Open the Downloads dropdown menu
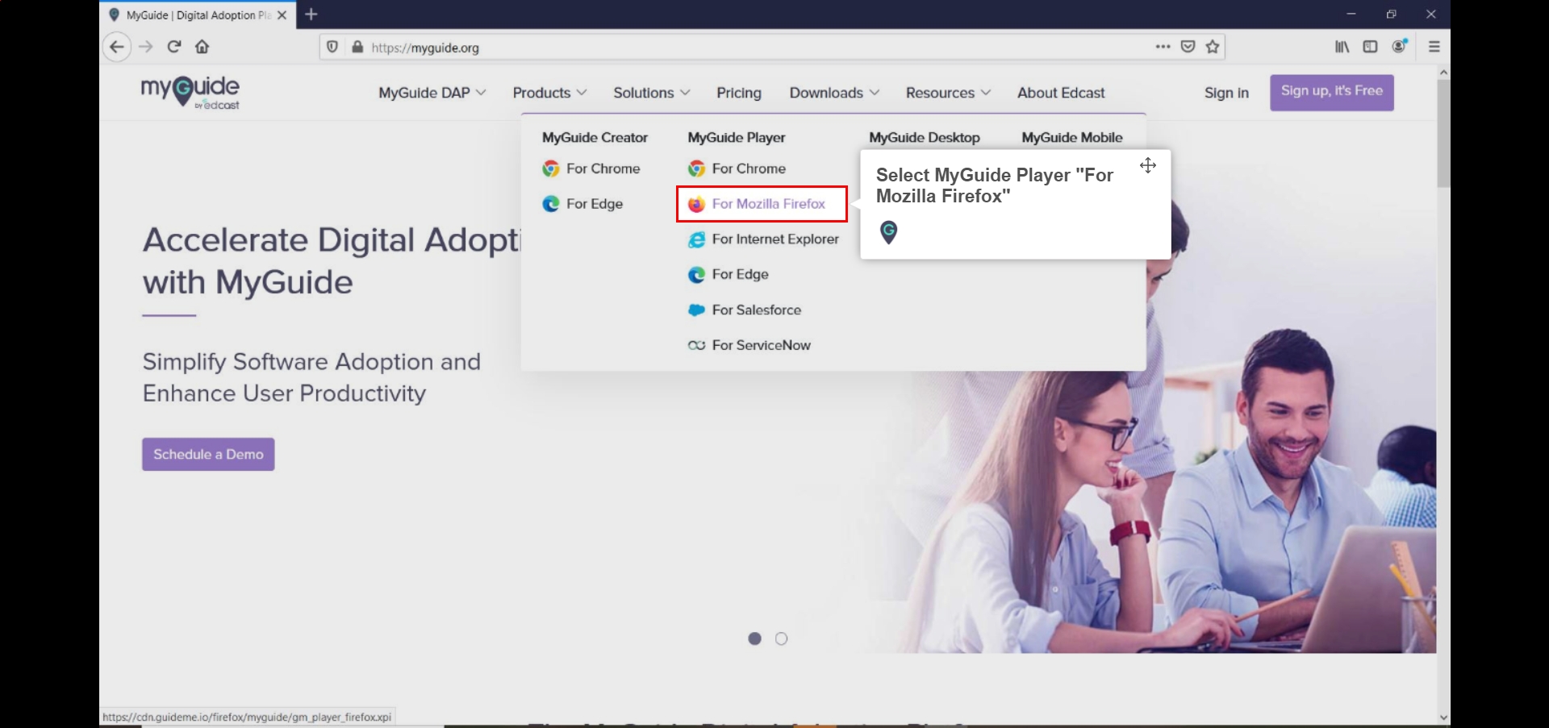The height and width of the screenshot is (728, 1549). coord(834,93)
